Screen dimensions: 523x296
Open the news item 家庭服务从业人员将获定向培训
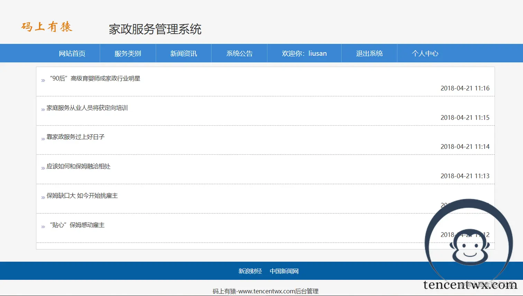[87, 108]
